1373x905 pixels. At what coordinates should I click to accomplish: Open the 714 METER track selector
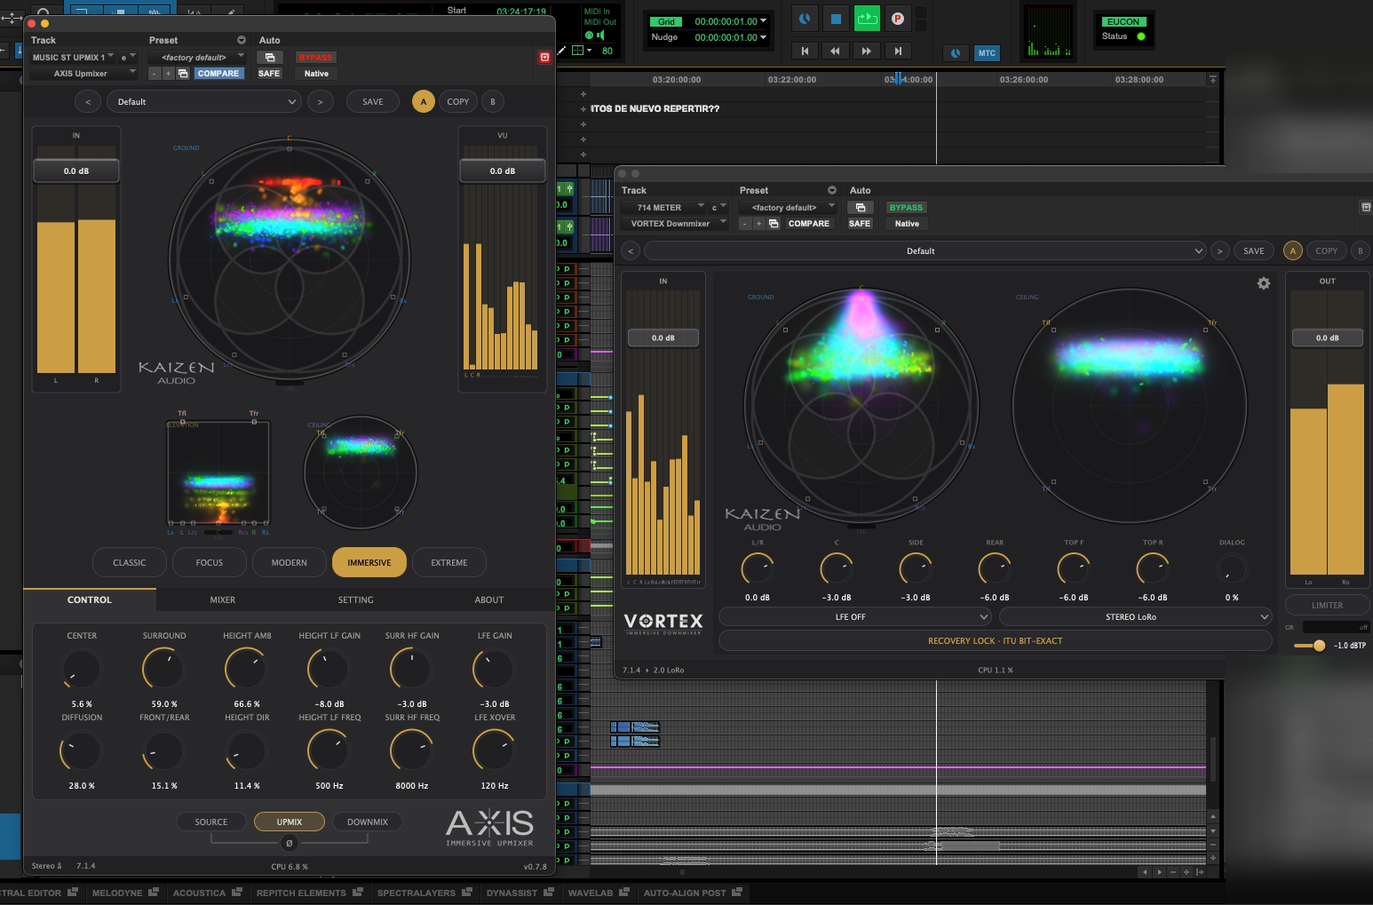[663, 207]
